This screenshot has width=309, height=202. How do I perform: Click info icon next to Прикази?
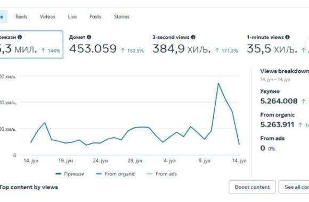[20, 37]
